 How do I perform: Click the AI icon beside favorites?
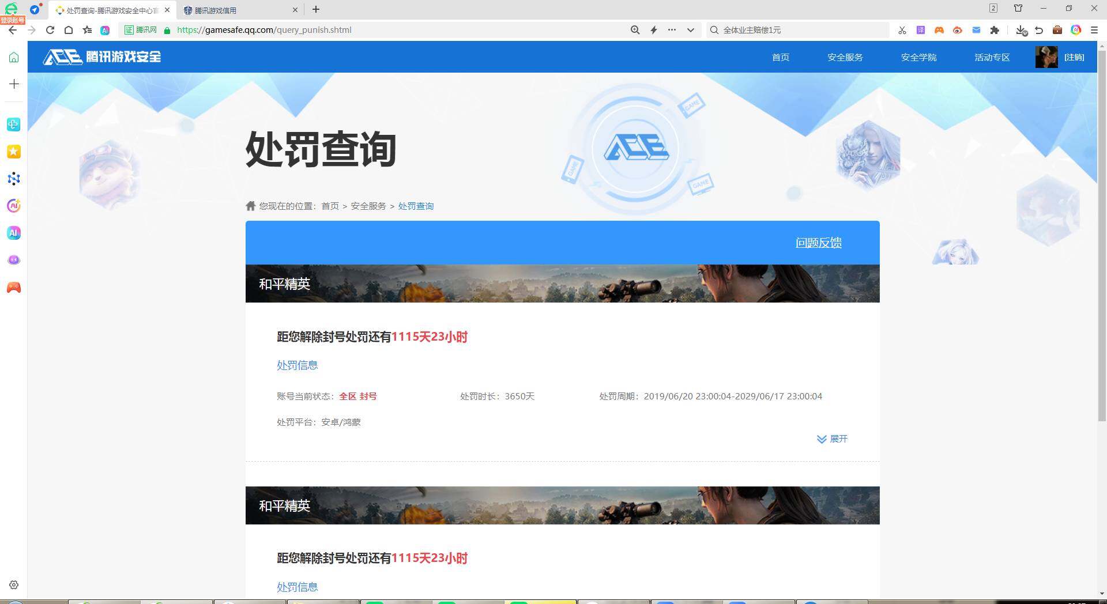coord(105,30)
